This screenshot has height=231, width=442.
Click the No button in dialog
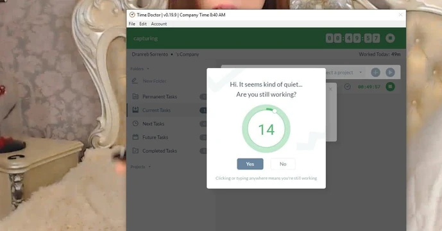pos(283,164)
